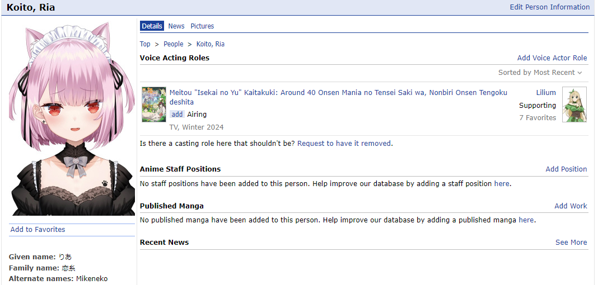Click Request to have it removed
The image size is (598, 285).
click(344, 144)
